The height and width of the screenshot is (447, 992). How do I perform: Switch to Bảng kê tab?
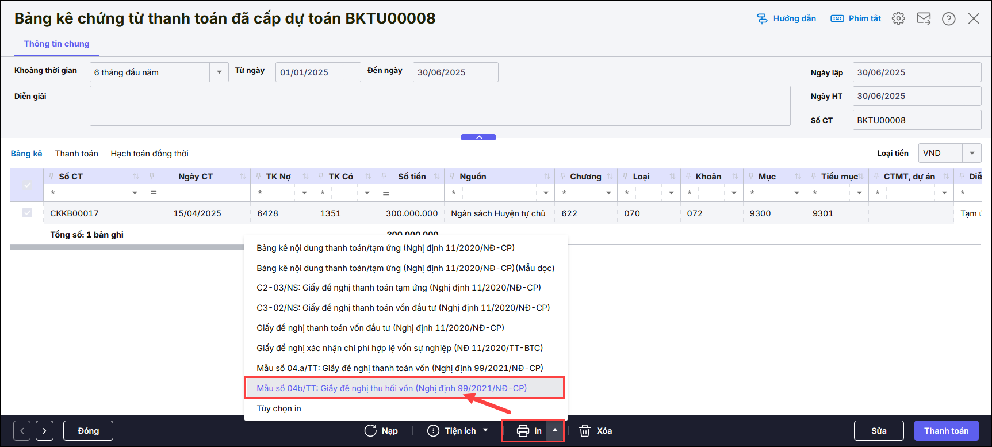[26, 154]
